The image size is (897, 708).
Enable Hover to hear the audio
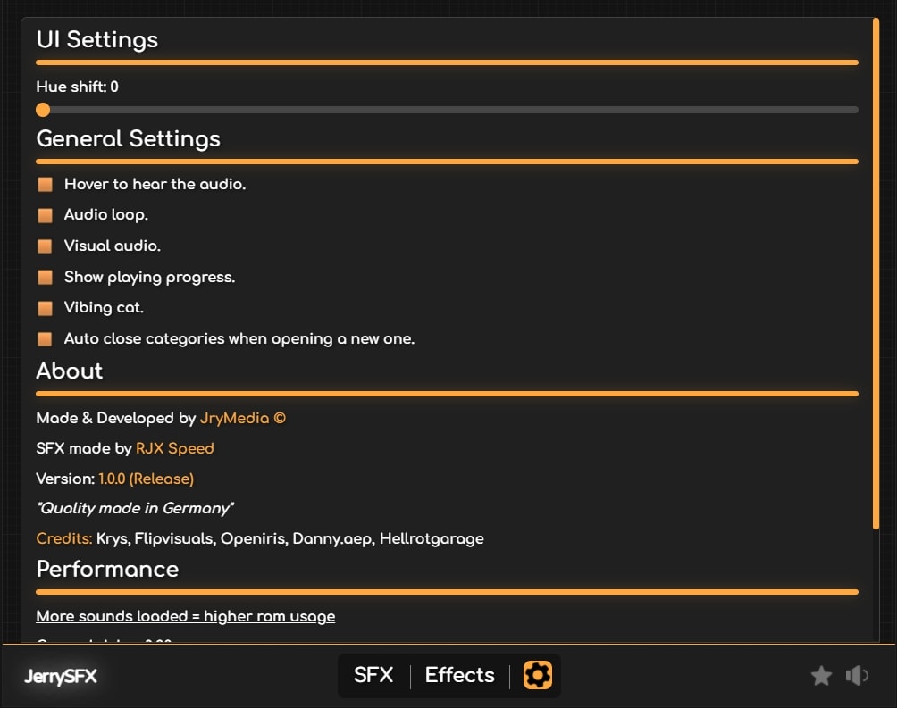[46, 185]
